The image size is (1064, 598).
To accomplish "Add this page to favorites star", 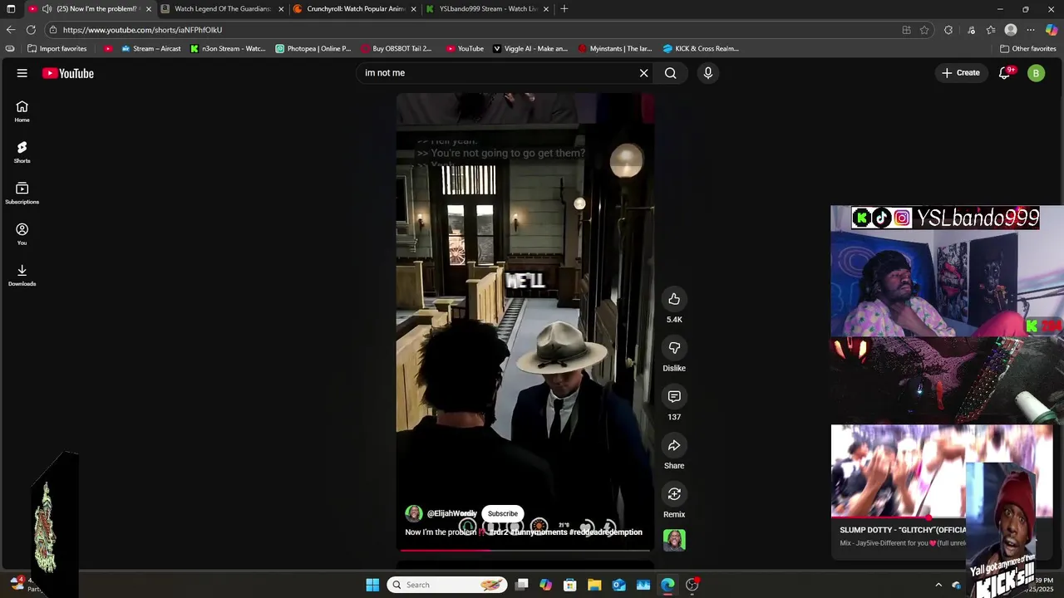I will coord(924,30).
